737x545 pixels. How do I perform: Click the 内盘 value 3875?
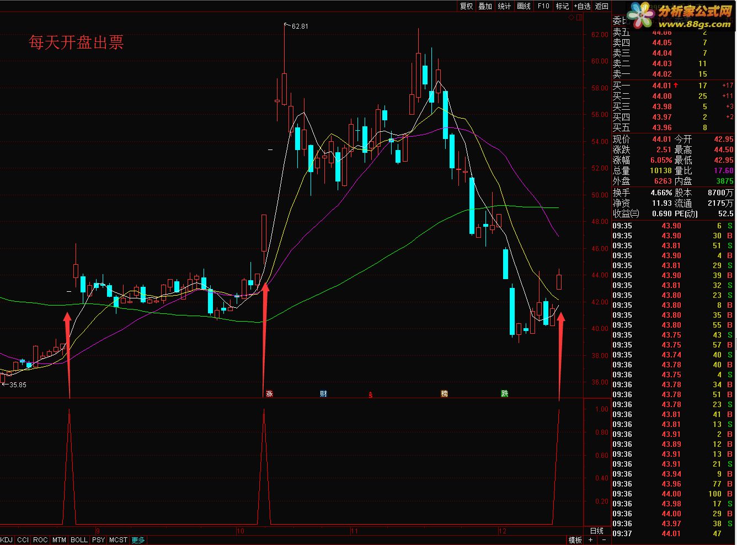coord(725,181)
